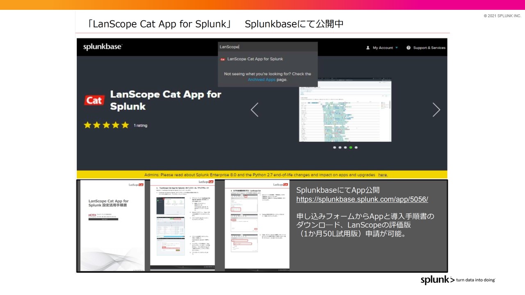Click the log linkage settings page thumbnail
The width and height of the screenshot is (525, 295).
pyautogui.click(x=257, y=225)
